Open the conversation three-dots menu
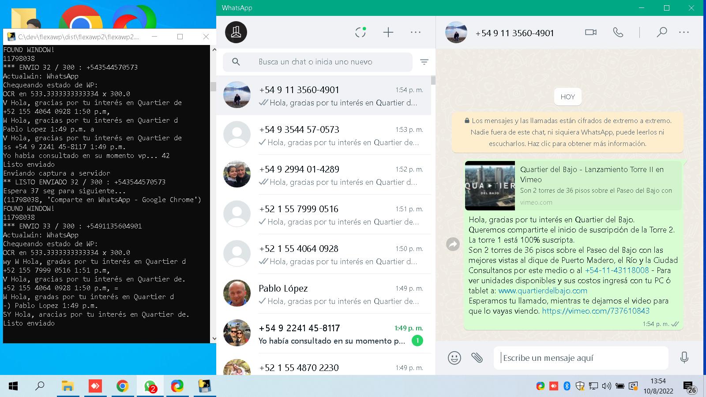 point(684,32)
